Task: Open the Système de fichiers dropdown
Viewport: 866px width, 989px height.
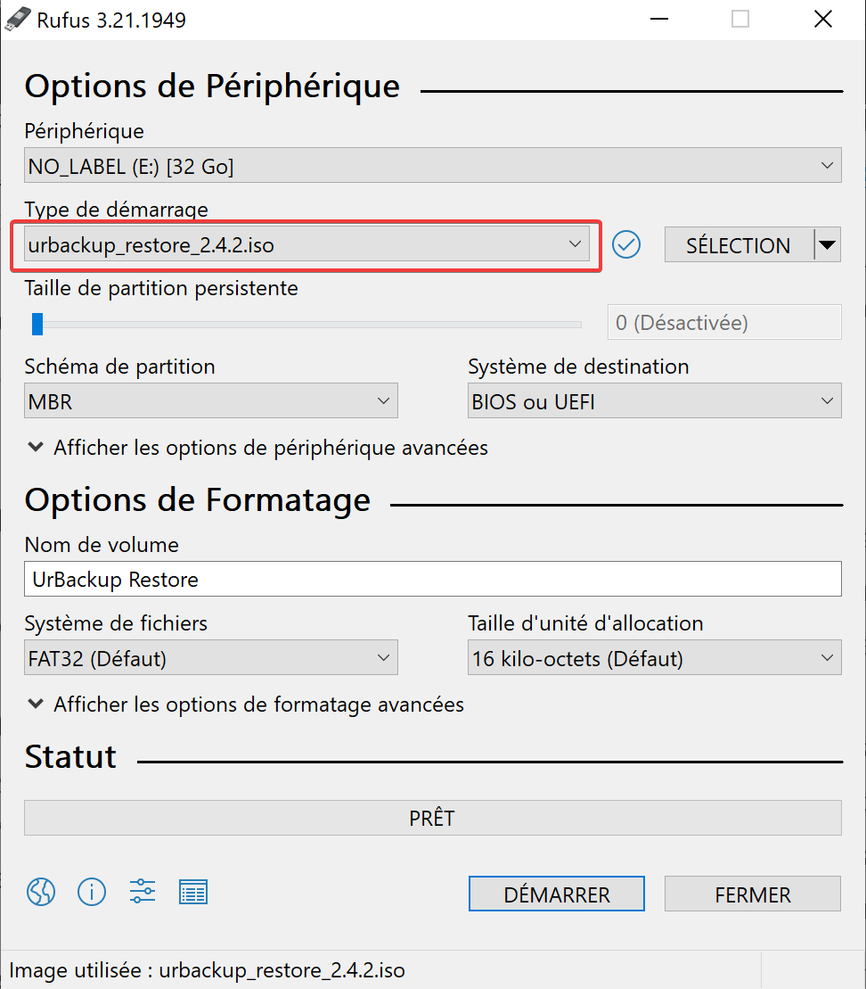Action: point(210,659)
